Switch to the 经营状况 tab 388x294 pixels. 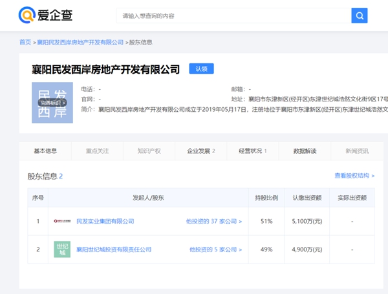pyautogui.click(x=253, y=151)
